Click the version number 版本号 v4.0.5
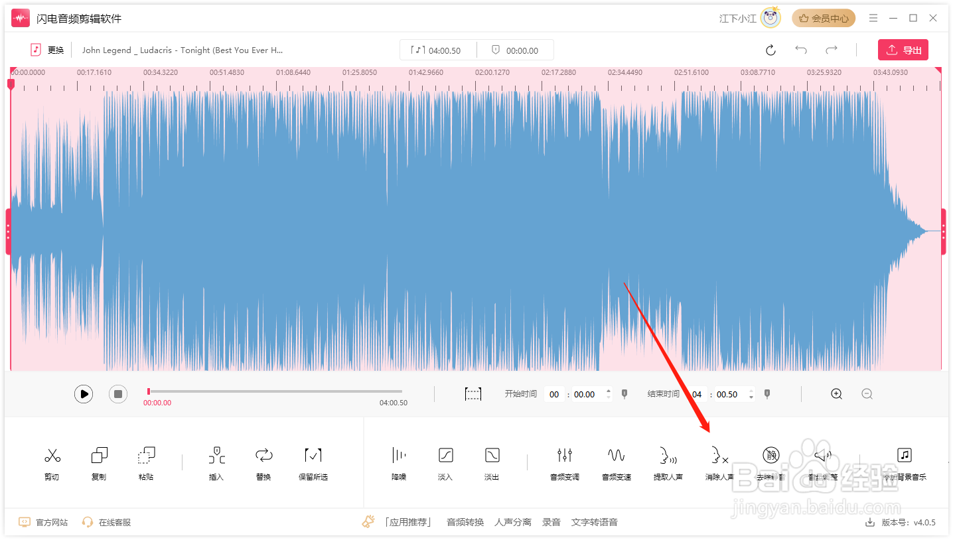 tap(909, 522)
